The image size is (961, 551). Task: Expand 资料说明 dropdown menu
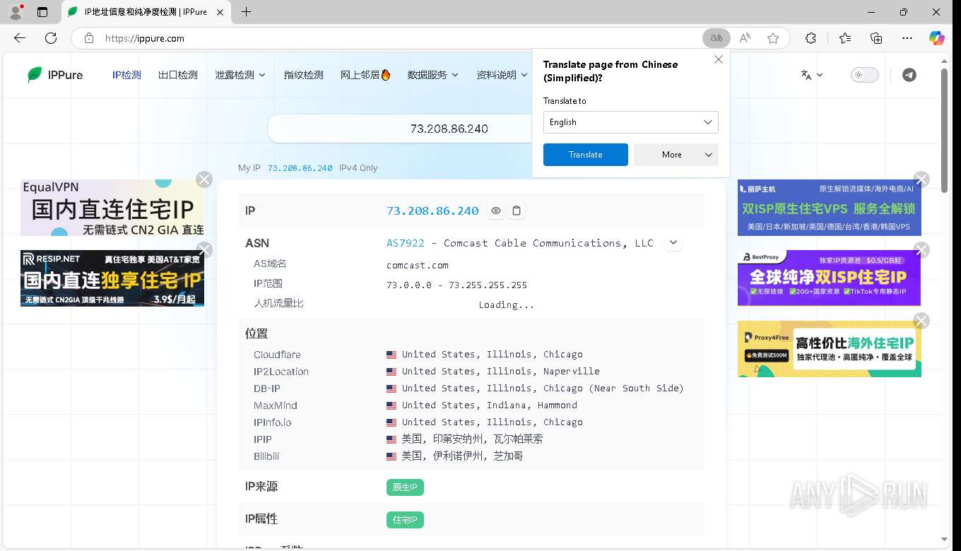point(502,75)
